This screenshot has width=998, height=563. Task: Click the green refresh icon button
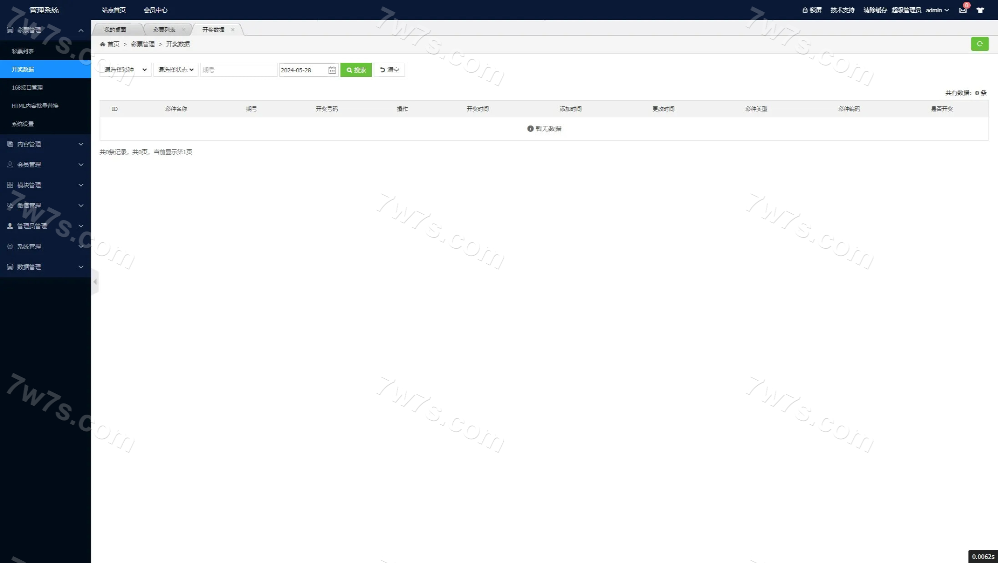[x=979, y=44]
